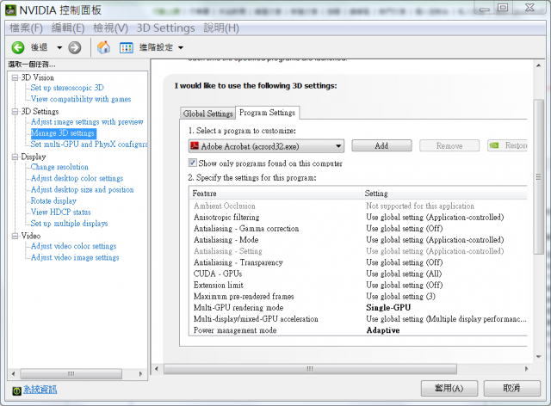Open Adjust video image settings
Image resolution: width=551 pixels, height=406 pixels.
tap(75, 257)
